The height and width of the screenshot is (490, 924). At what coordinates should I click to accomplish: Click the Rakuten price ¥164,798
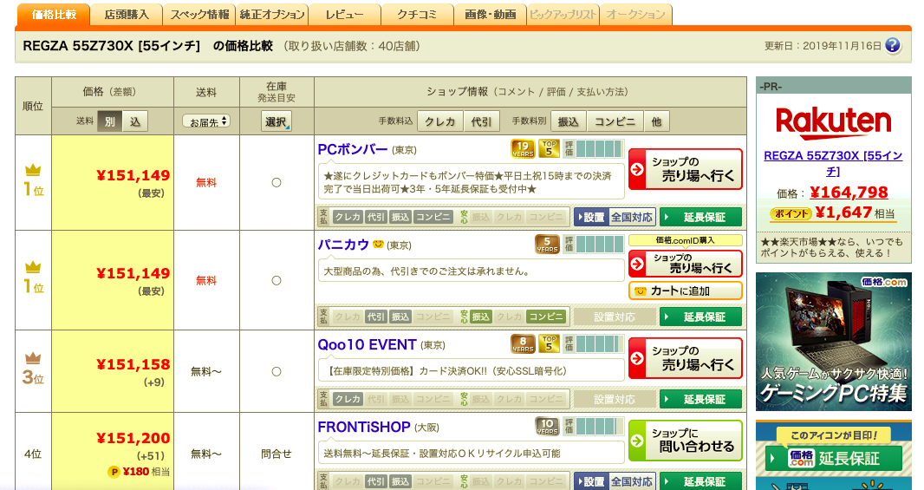(x=849, y=193)
